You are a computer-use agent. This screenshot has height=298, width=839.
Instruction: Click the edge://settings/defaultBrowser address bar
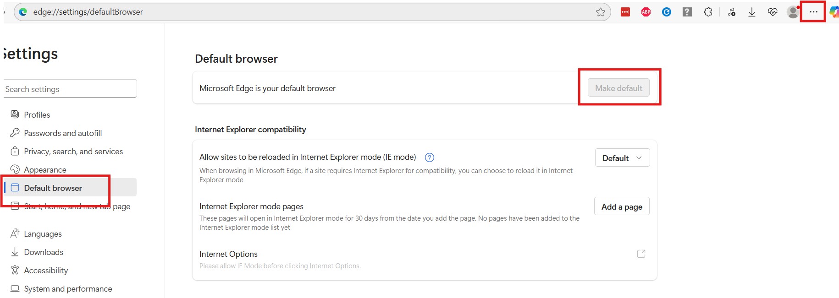(312, 12)
